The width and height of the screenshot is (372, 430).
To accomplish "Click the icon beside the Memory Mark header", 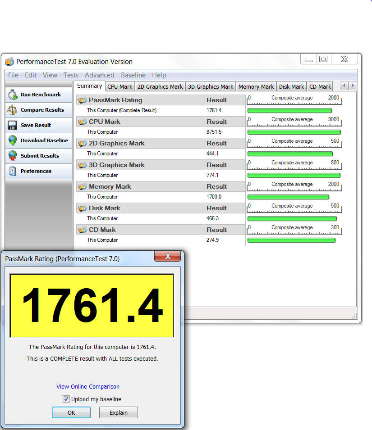I will point(83,187).
